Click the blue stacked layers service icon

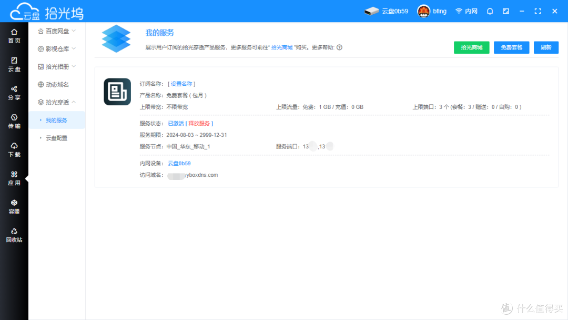tap(116, 38)
